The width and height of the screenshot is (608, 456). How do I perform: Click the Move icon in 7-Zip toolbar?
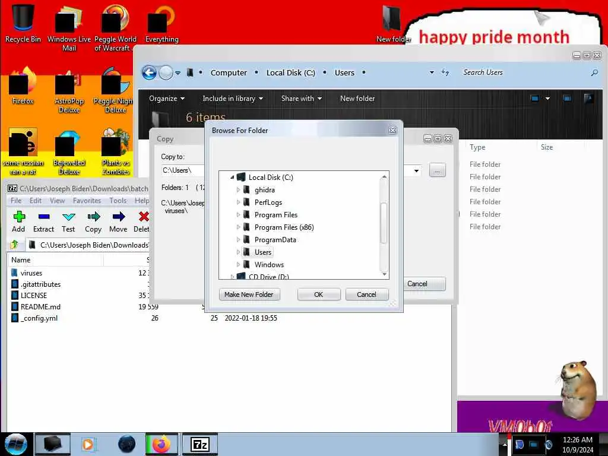click(x=118, y=222)
